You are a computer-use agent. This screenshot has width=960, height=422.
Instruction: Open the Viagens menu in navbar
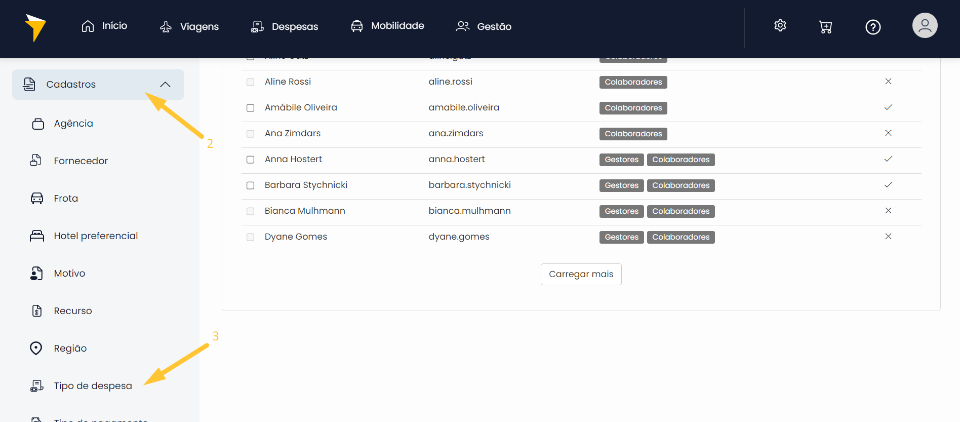coord(189,26)
